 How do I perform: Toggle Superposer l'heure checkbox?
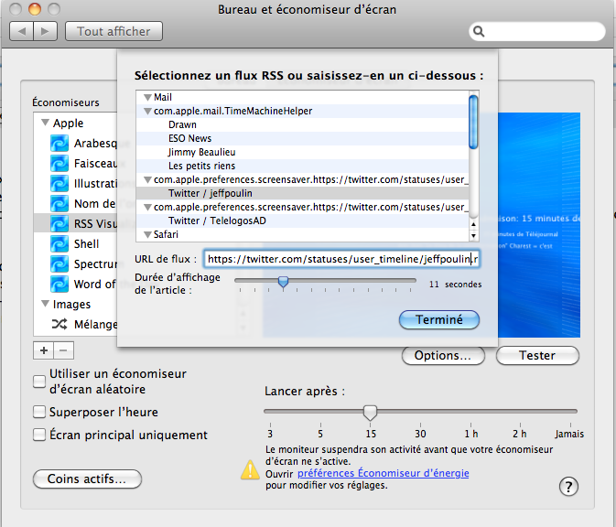[x=40, y=412]
